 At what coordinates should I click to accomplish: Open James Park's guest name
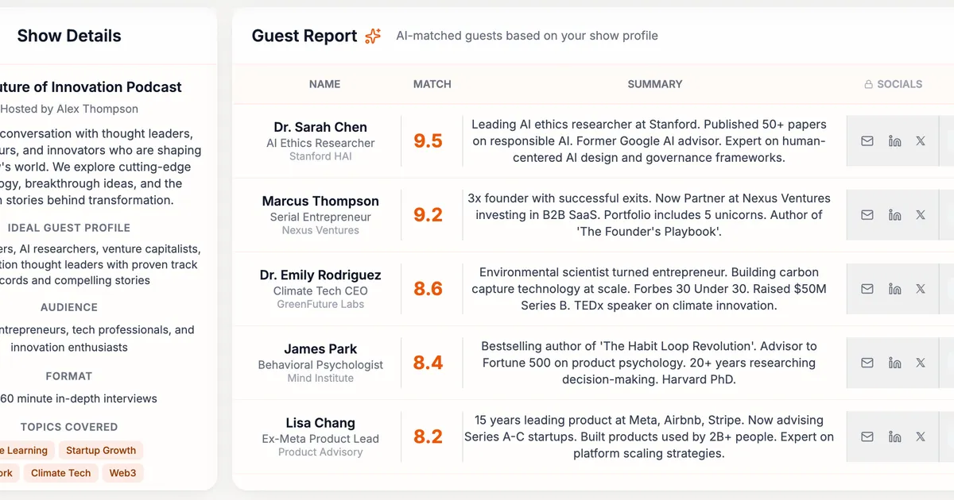point(320,349)
